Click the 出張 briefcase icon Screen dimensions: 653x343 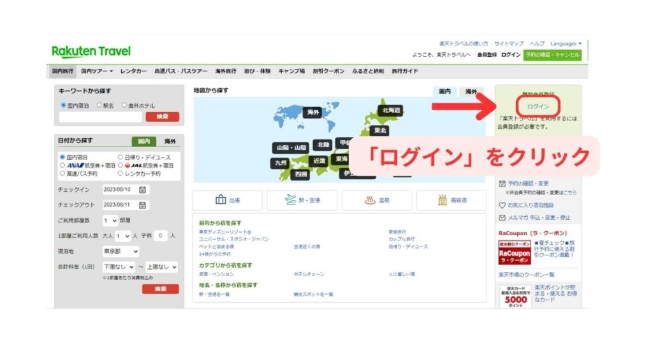(x=221, y=200)
